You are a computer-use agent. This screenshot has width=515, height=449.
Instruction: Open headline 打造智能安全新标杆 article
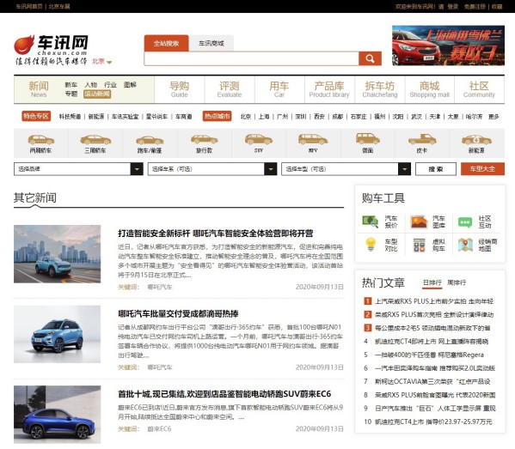pyautogui.click(x=216, y=234)
